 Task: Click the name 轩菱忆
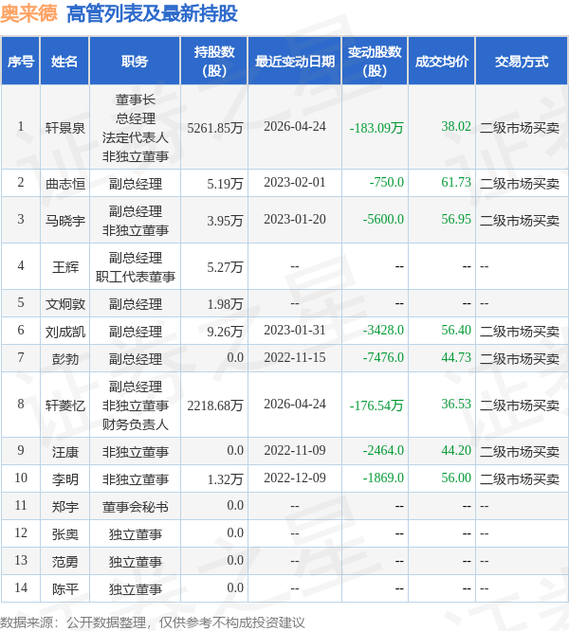[65, 406]
